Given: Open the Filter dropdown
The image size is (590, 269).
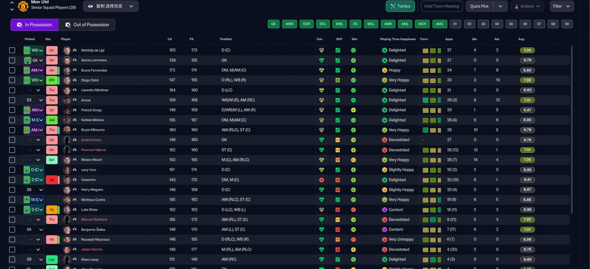Looking at the screenshot, I should [562, 6].
